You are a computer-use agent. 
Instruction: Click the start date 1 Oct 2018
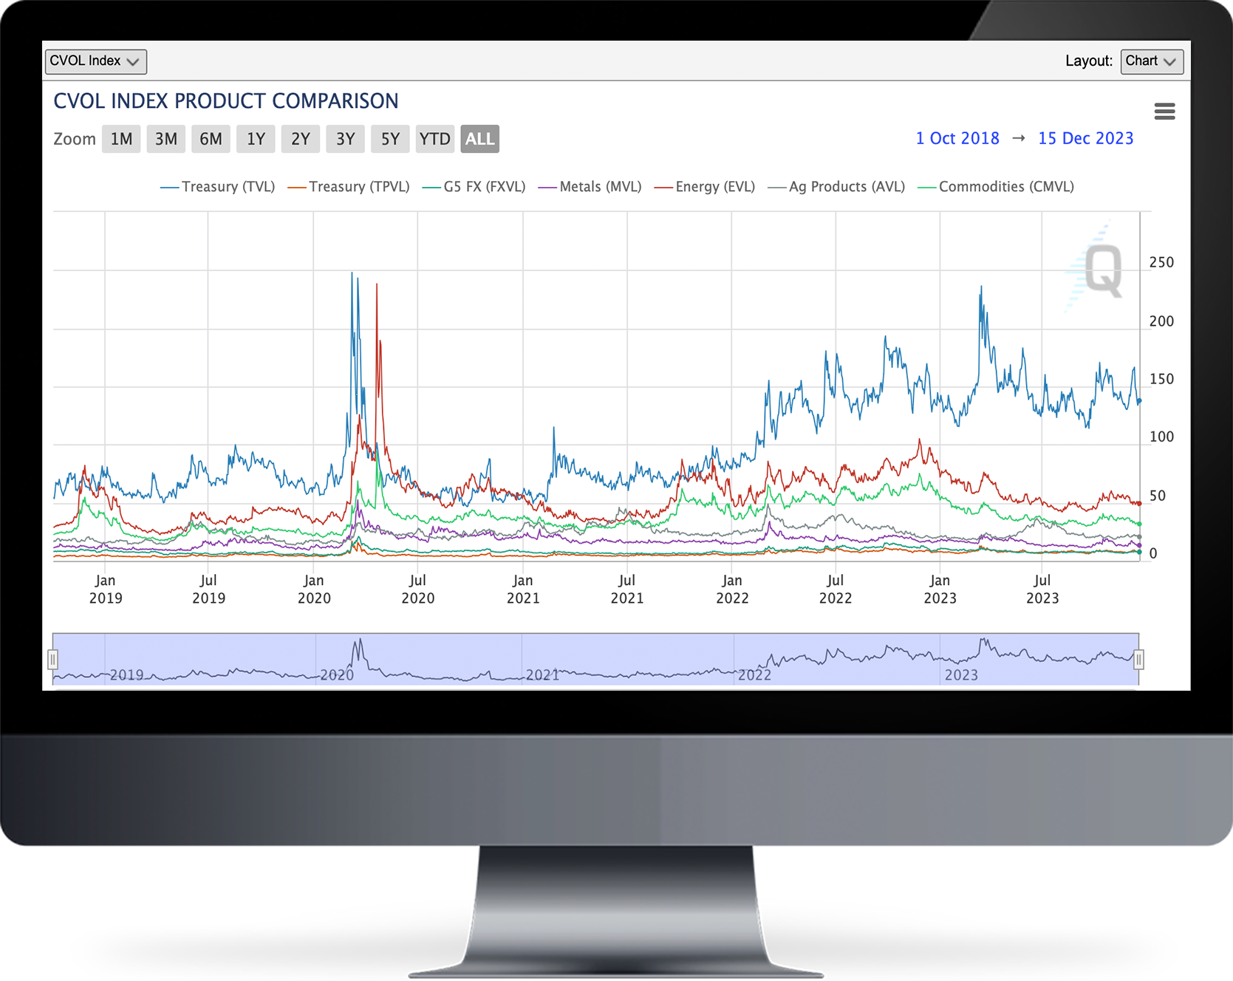coord(957,138)
